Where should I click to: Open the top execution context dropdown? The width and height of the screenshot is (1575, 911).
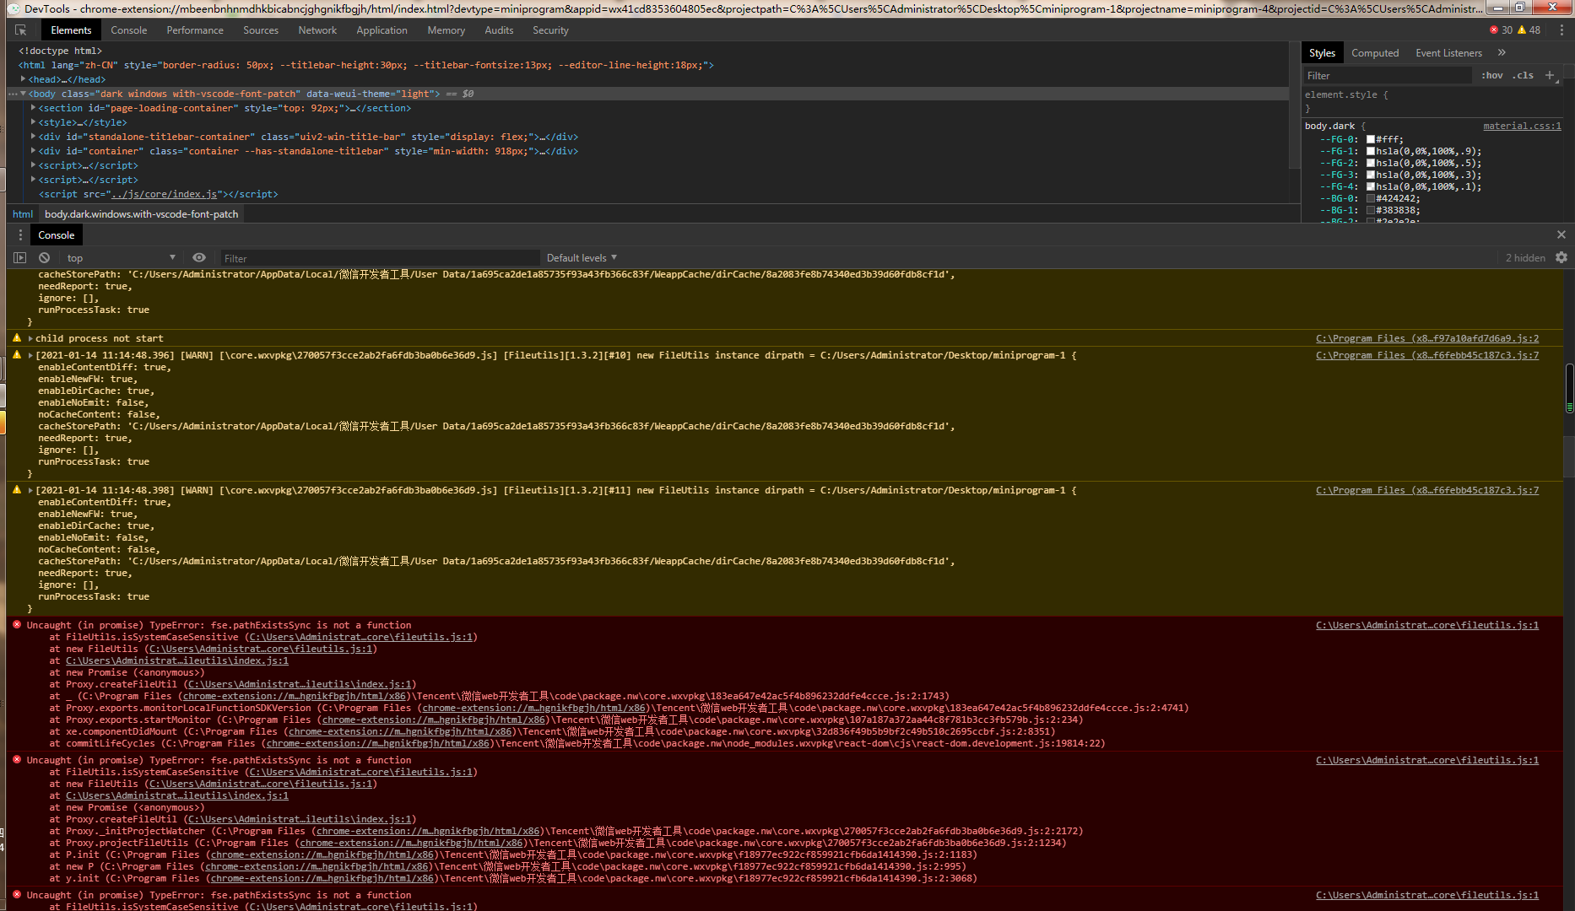click(121, 258)
